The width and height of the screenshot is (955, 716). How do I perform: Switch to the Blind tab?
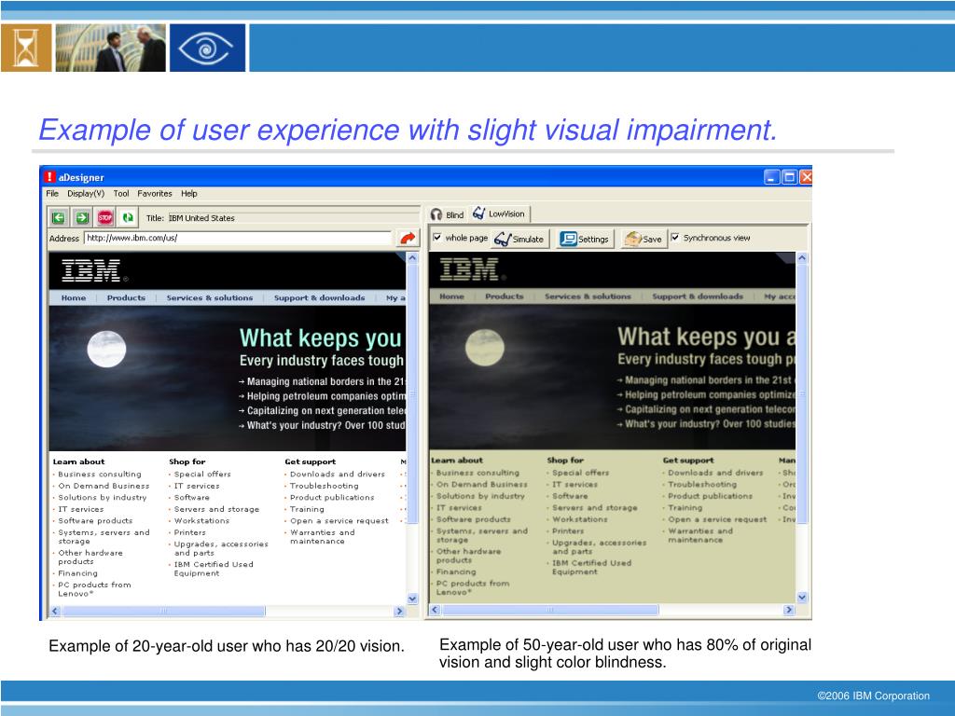point(447,214)
